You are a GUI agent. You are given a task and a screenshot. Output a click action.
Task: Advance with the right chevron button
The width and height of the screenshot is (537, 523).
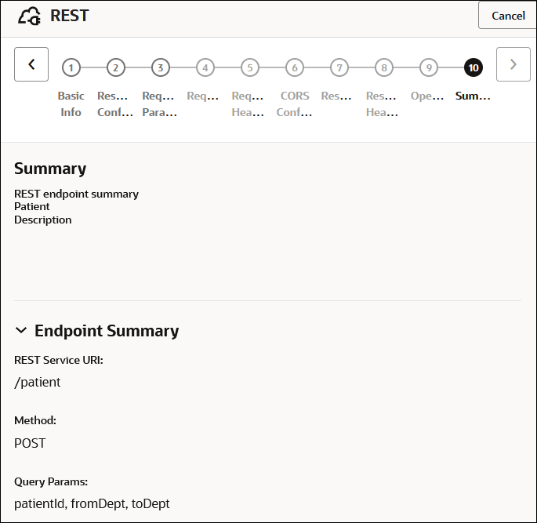(x=513, y=64)
